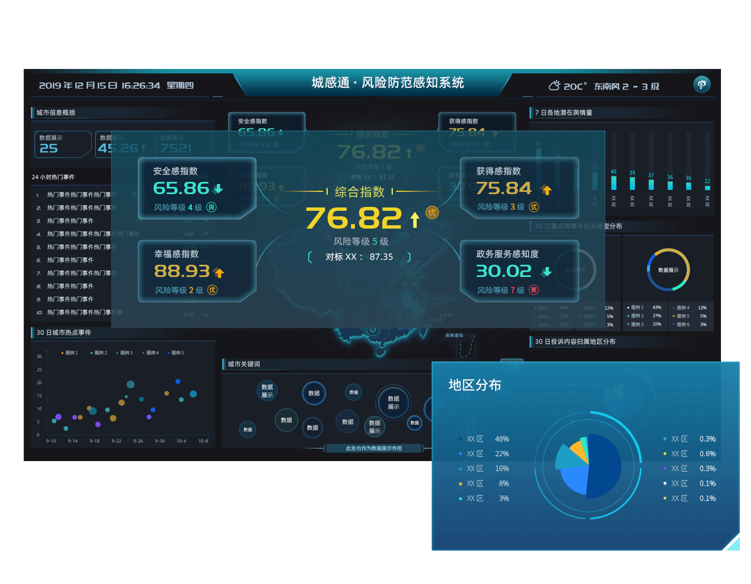Click the 7日各地潜在舆情量 section header

564,112
